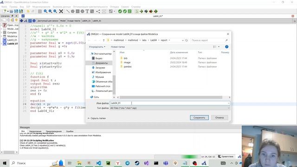Click the Reset Zoom magnifier icon

pos(45,11)
